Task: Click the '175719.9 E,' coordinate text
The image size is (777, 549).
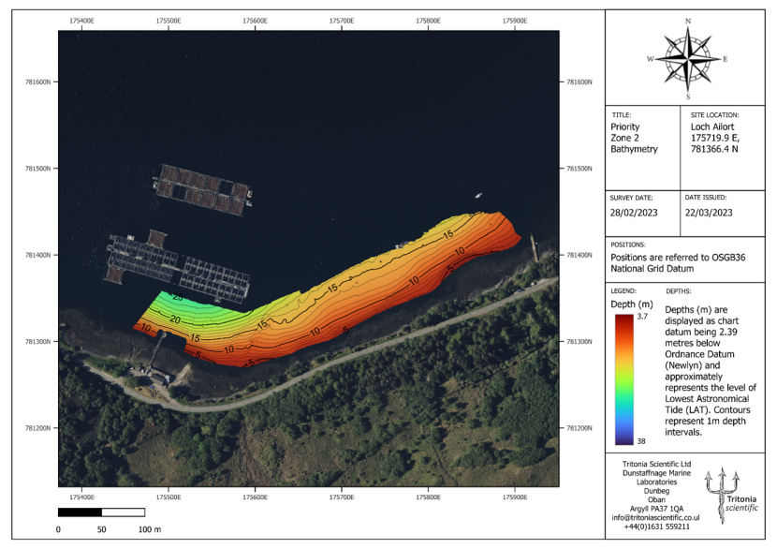Action: (x=714, y=138)
